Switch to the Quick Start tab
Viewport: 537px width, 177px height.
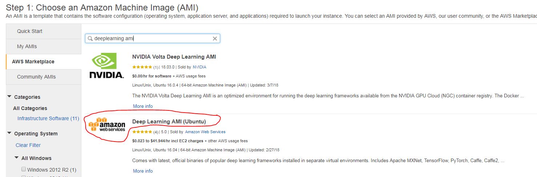point(44,31)
